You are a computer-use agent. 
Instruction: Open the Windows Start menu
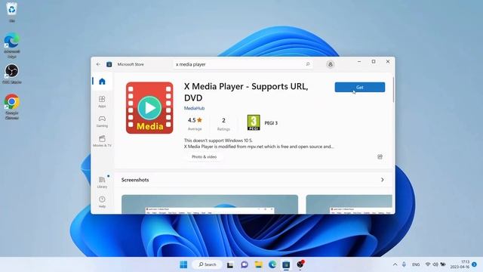point(183,264)
